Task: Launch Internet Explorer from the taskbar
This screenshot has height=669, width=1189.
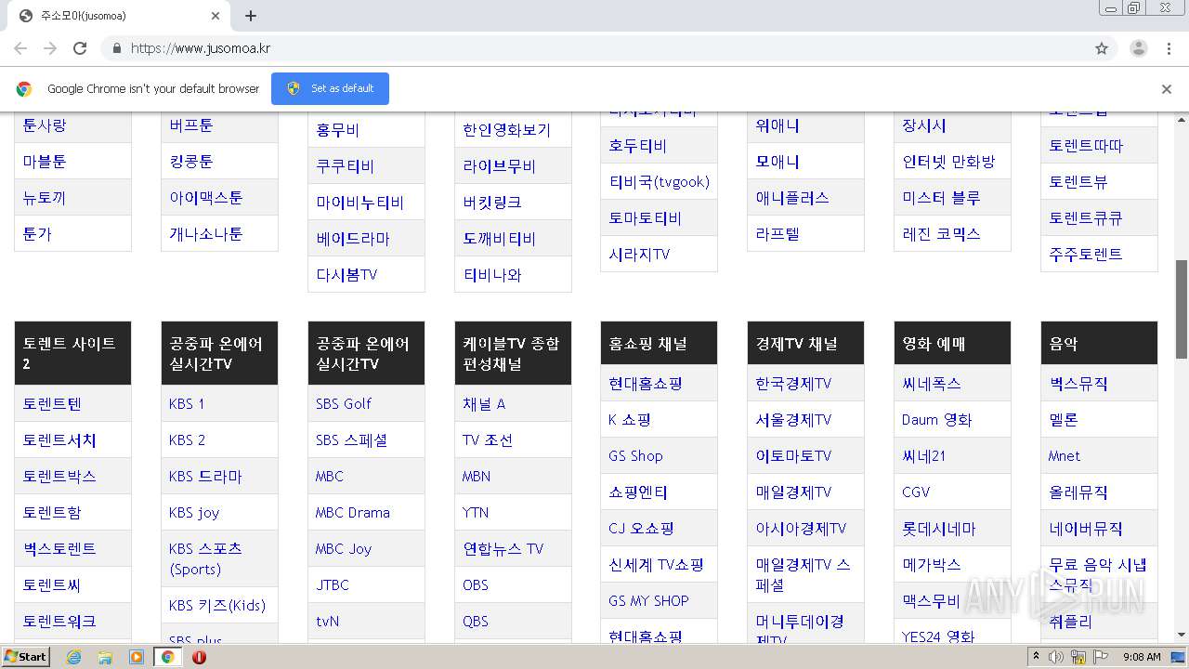Action: click(x=73, y=657)
